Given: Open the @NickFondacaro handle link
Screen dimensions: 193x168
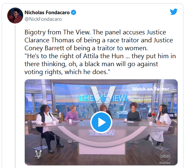Looking at the screenshot, I should tap(43, 19).
